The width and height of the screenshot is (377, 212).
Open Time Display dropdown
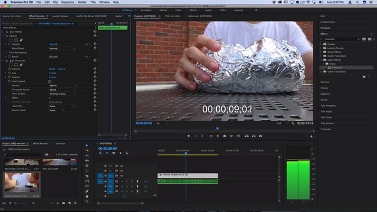(62, 94)
